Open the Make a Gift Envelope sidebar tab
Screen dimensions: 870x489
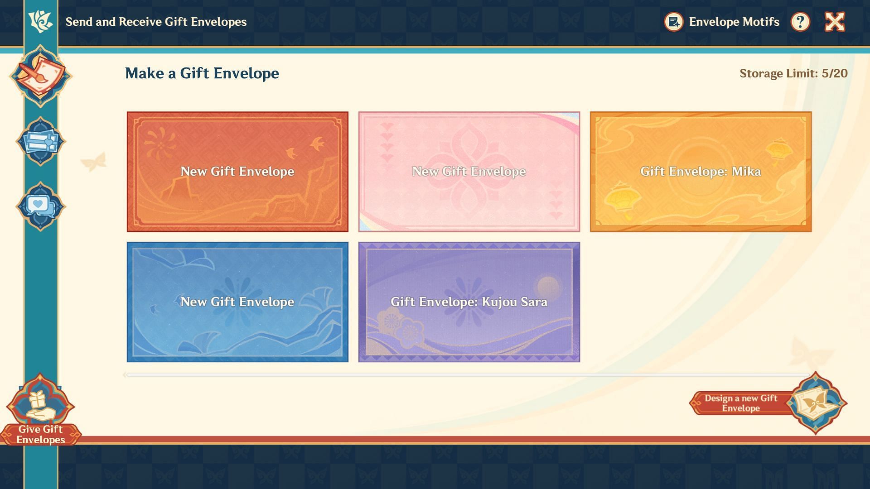41,76
